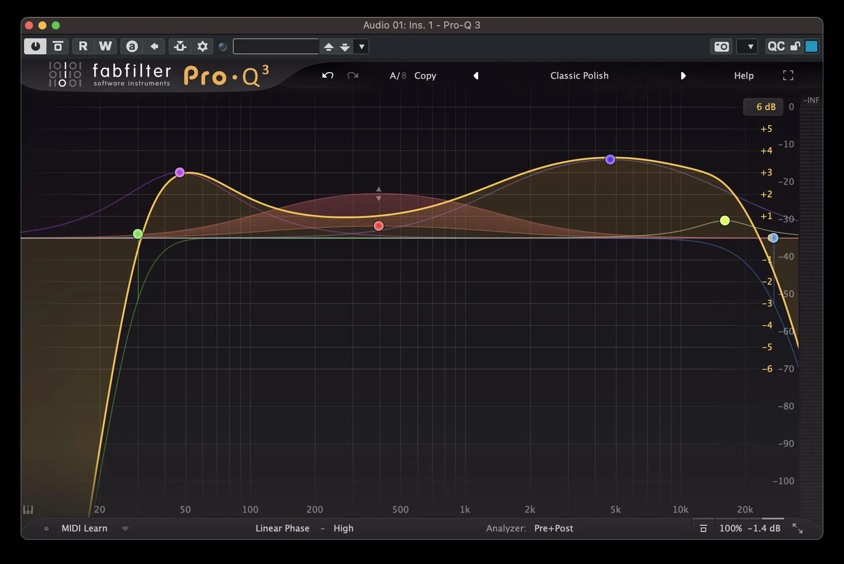Viewport: 844px width, 564px height.
Task: Click the Copy button
Action: click(425, 76)
